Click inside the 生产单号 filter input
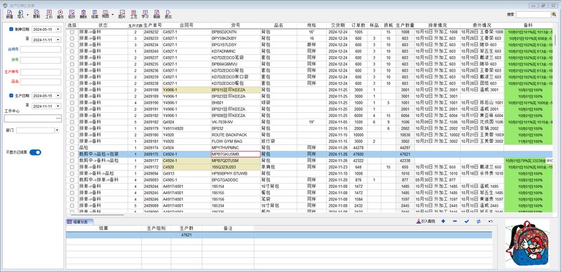This screenshot has width=561, height=272. [41, 72]
